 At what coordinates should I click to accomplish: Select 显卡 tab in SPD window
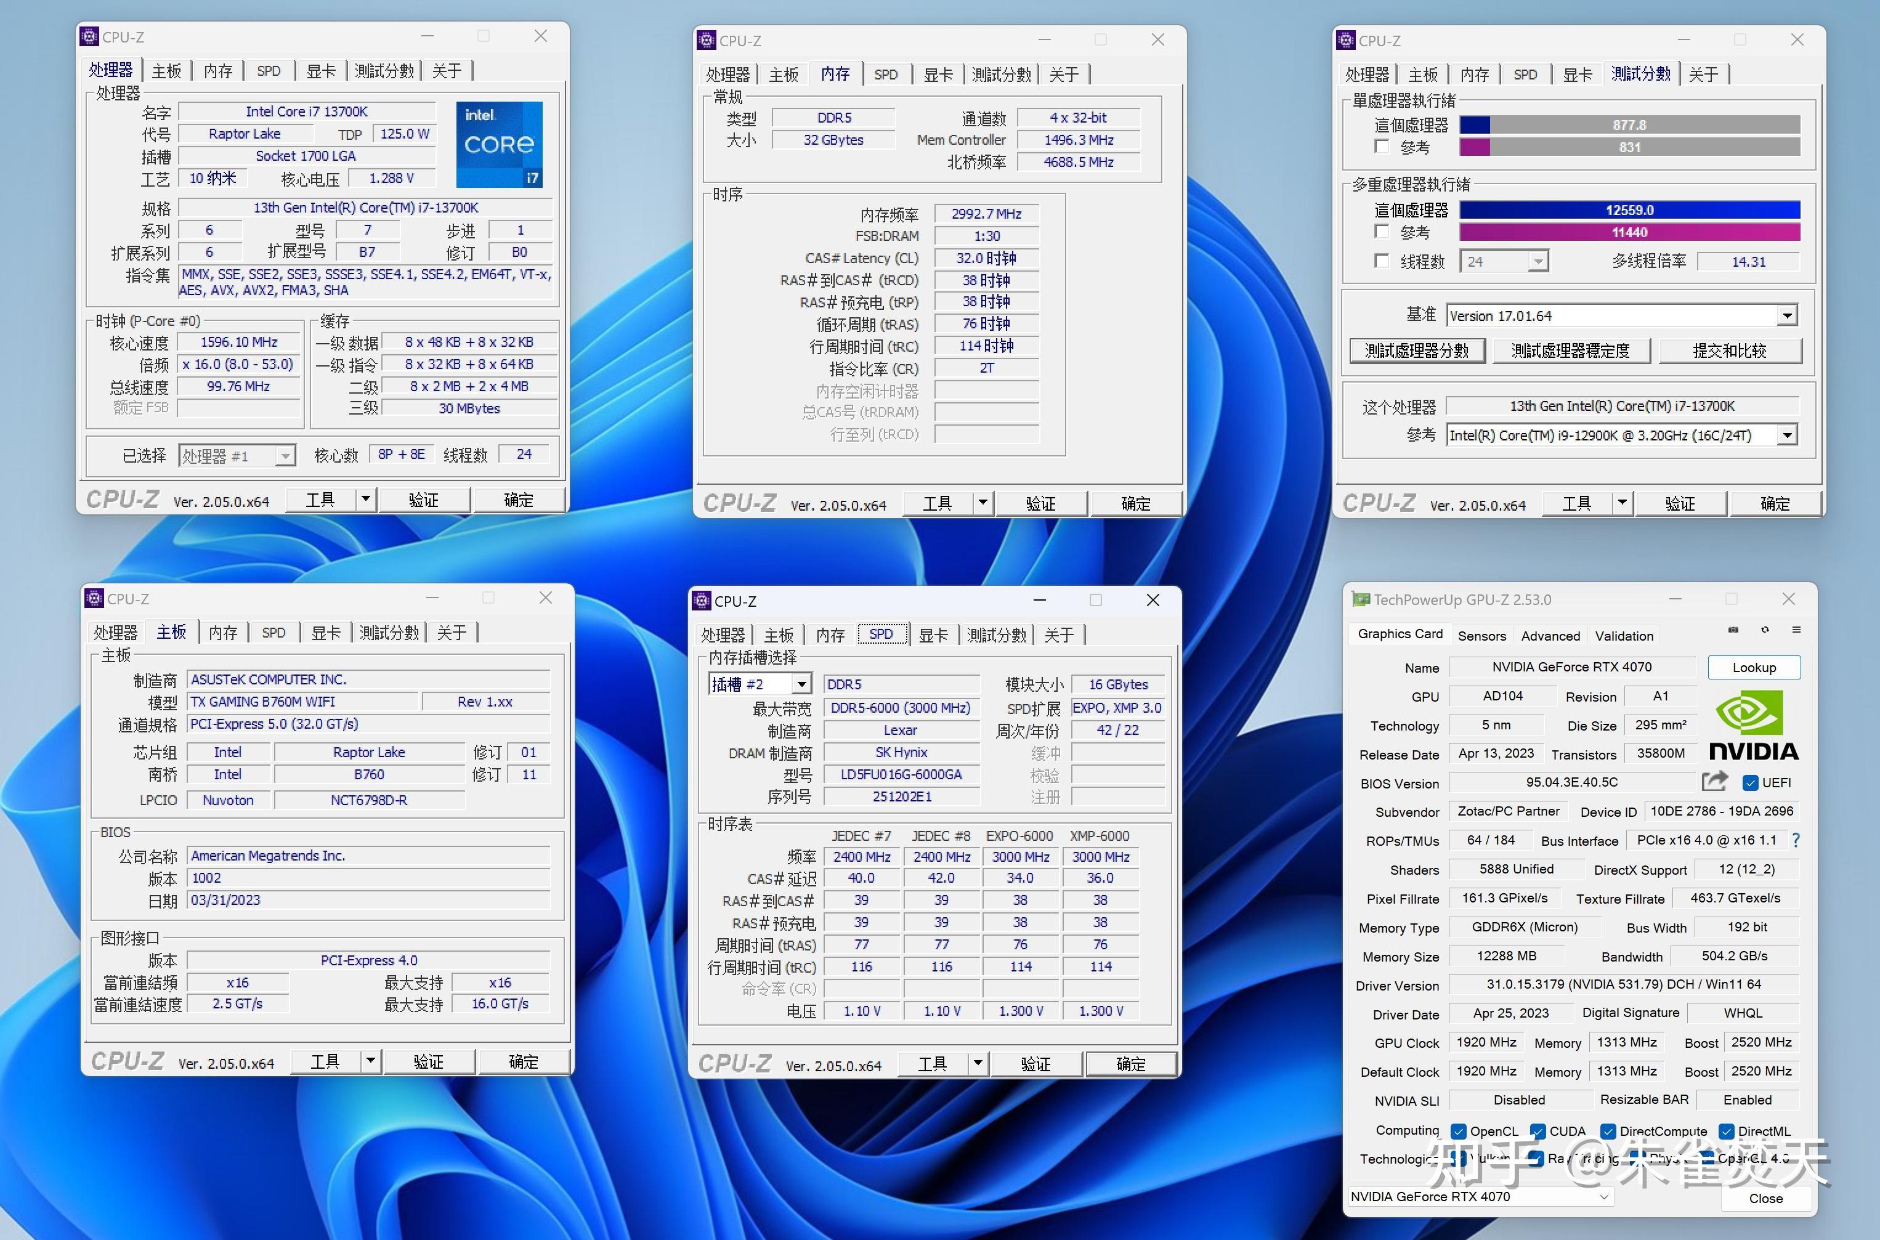[934, 635]
